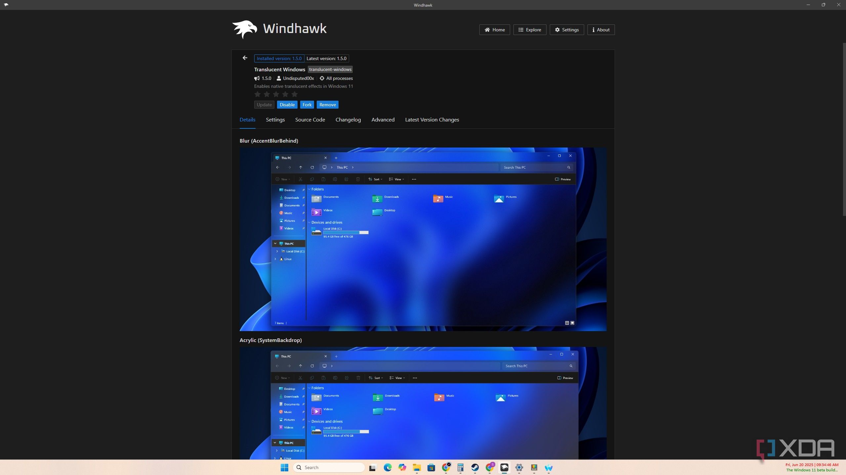Open Copilot from the taskbar
This screenshot has height=475, width=846.
click(x=402, y=467)
